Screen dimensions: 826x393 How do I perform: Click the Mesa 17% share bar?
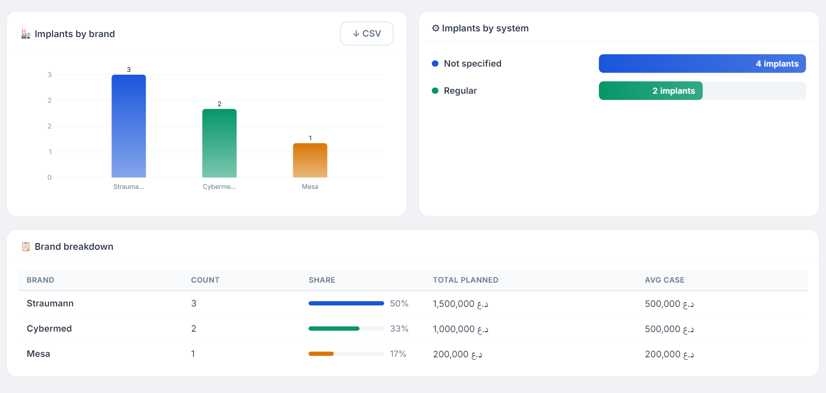pyautogui.click(x=346, y=354)
